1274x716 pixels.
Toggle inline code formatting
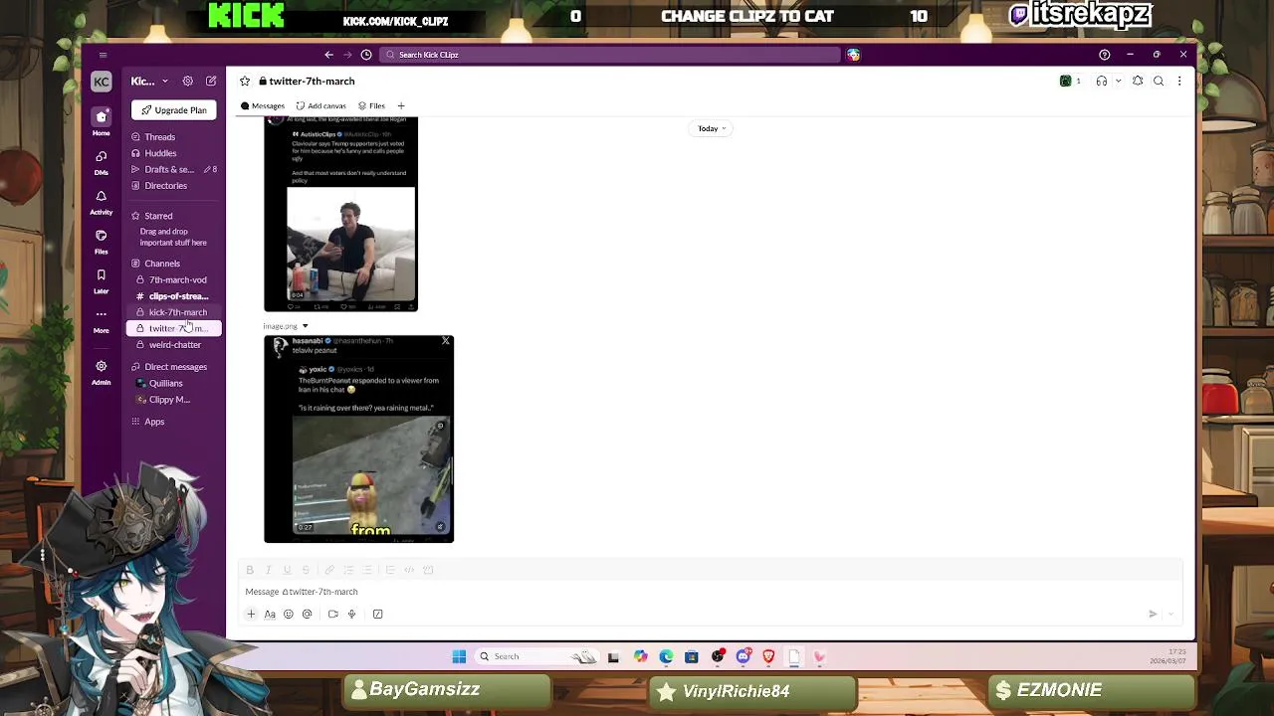click(409, 570)
